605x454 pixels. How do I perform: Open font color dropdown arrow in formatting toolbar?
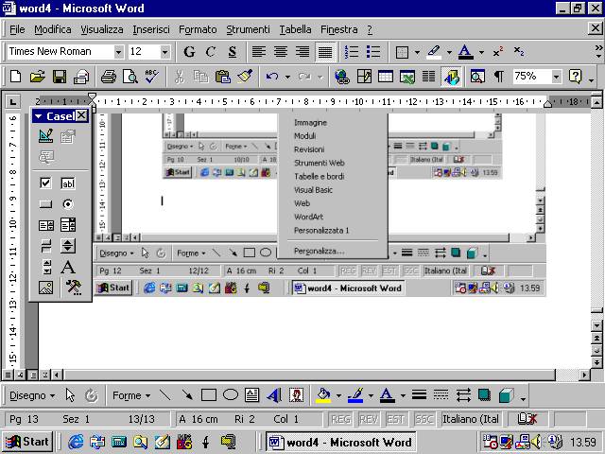[481, 52]
